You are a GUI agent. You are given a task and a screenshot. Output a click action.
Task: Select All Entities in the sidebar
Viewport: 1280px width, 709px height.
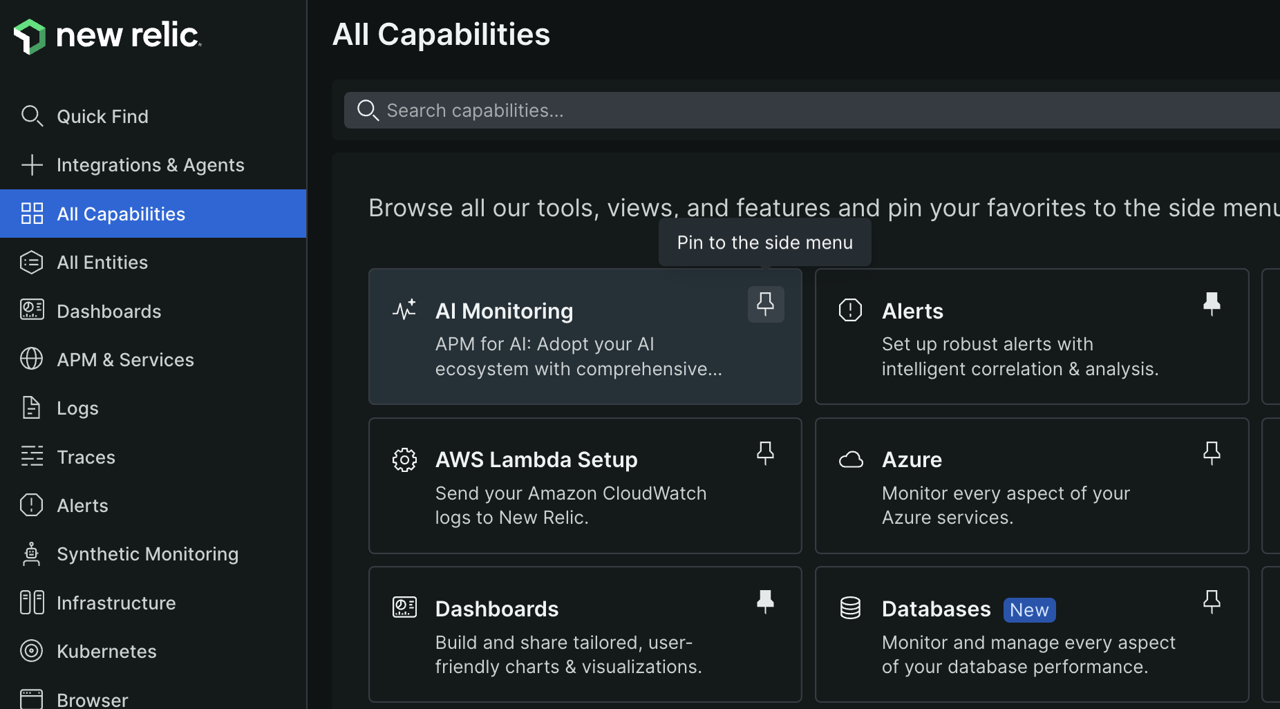pos(102,262)
